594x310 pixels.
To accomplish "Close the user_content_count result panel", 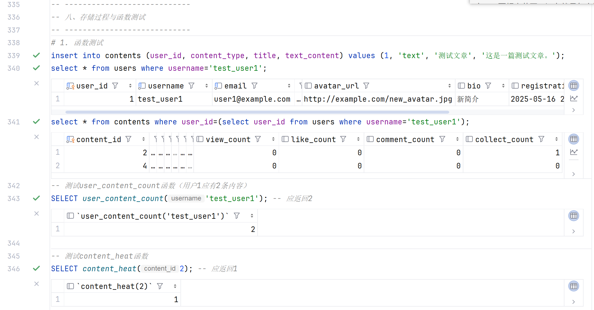I will 37,214.
